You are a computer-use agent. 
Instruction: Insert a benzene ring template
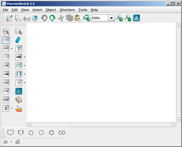[x=51, y=132]
